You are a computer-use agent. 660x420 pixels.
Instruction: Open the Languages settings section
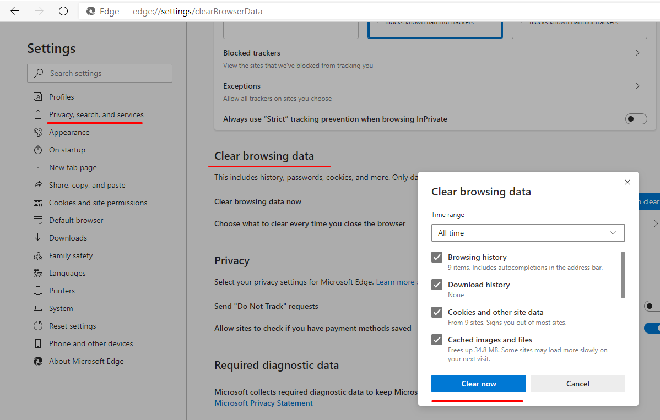[67, 273]
